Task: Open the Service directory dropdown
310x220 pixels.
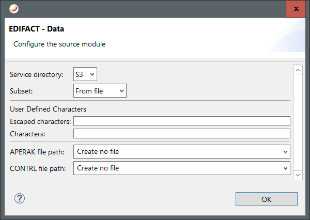Action: [85, 74]
